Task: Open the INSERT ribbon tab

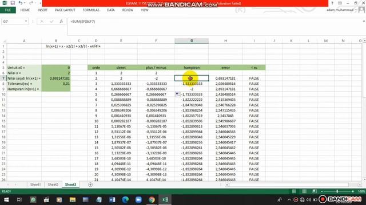Action: 42,10
